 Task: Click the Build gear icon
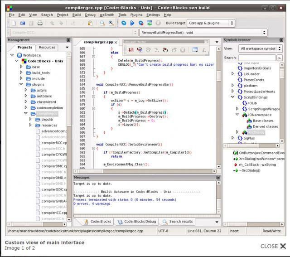(x=124, y=23)
